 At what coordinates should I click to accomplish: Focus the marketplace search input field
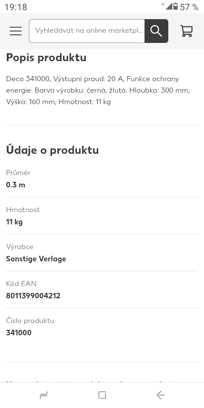pos(87,31)
